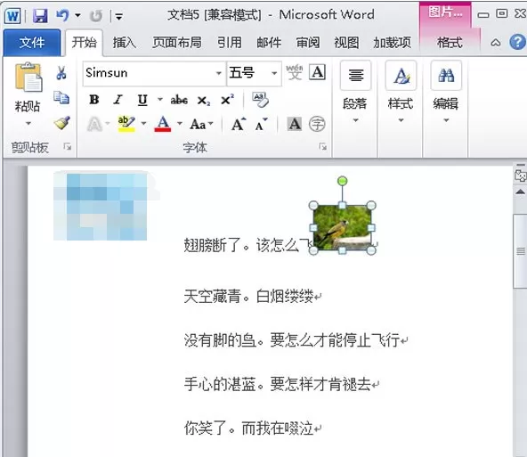Click the character border A icon
The width and height of the screenshot is (527, 457).
pyautogui.click(x=318, y=72)
